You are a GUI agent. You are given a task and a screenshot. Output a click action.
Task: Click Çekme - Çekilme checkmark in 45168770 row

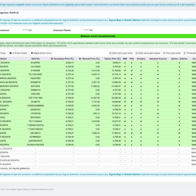pyautogui.click(x=179, y=102)
